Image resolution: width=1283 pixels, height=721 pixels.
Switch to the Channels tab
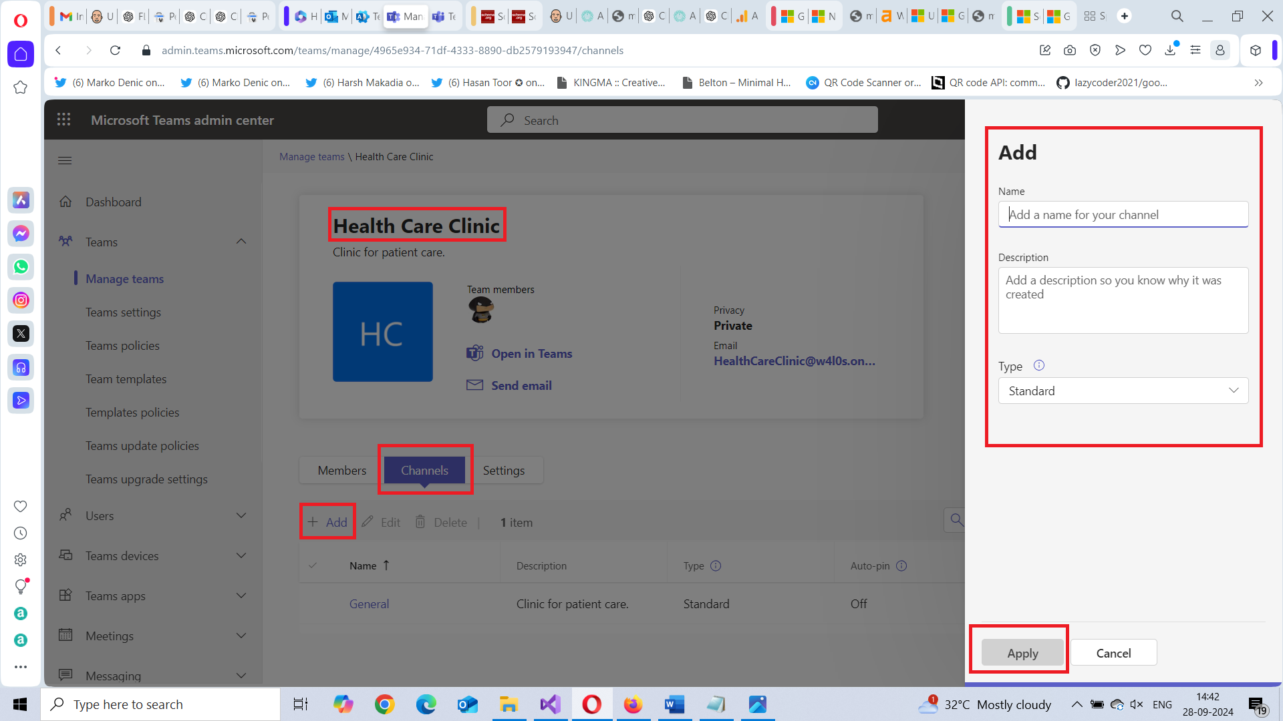tap(424, 470)
